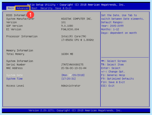This screenshot has width=152, height=115.
Task: Click the System Time value 17:20:31
Action: (x=68, y=79)
